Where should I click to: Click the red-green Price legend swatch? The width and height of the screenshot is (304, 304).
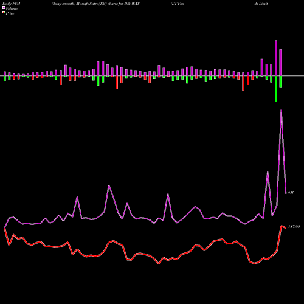click(x=4, y=13)
